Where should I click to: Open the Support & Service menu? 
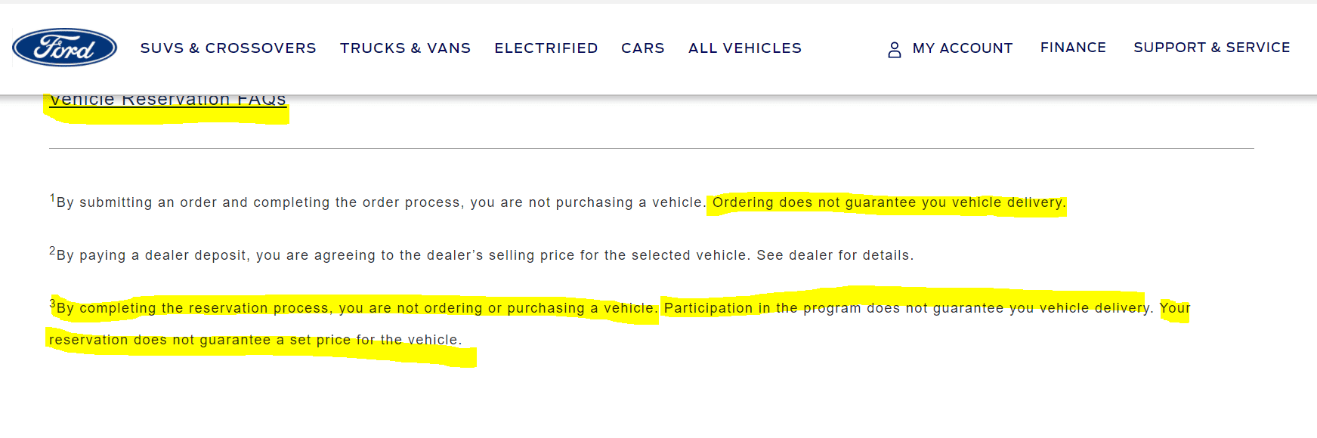(1212, 48)
